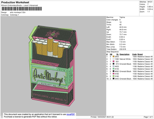The image size is (154, 119).
Task: Click thread code 1359 in row 1
Action: 135,57
